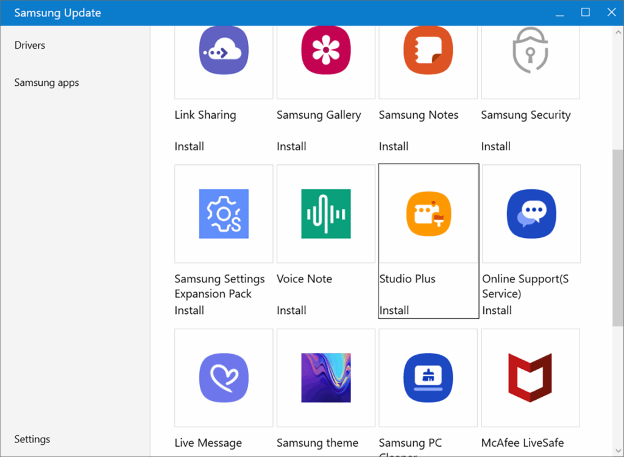624x457 pixels.
Task: Open the Drivers section in sidebar
Action: 30,45
